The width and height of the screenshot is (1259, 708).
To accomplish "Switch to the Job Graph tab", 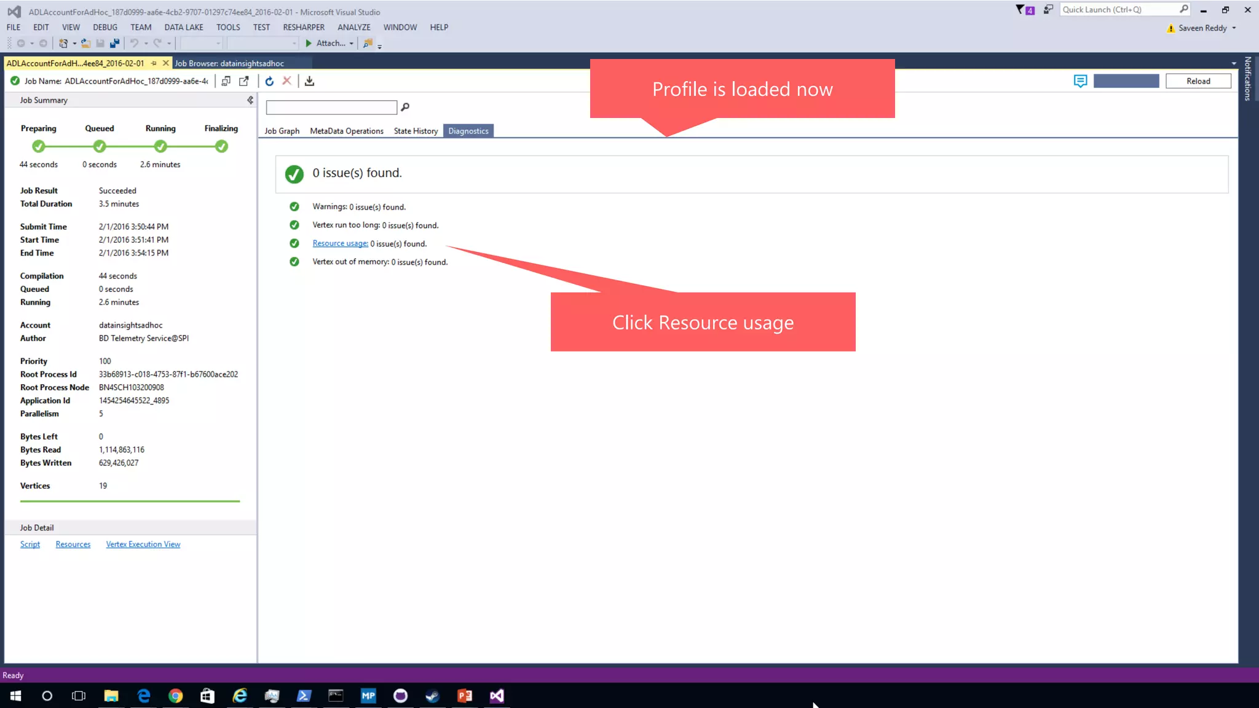I will tap(282, 131).
